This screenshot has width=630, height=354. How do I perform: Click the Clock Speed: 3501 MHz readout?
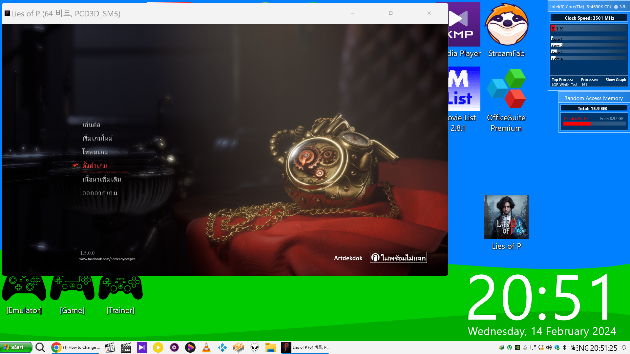589,18
